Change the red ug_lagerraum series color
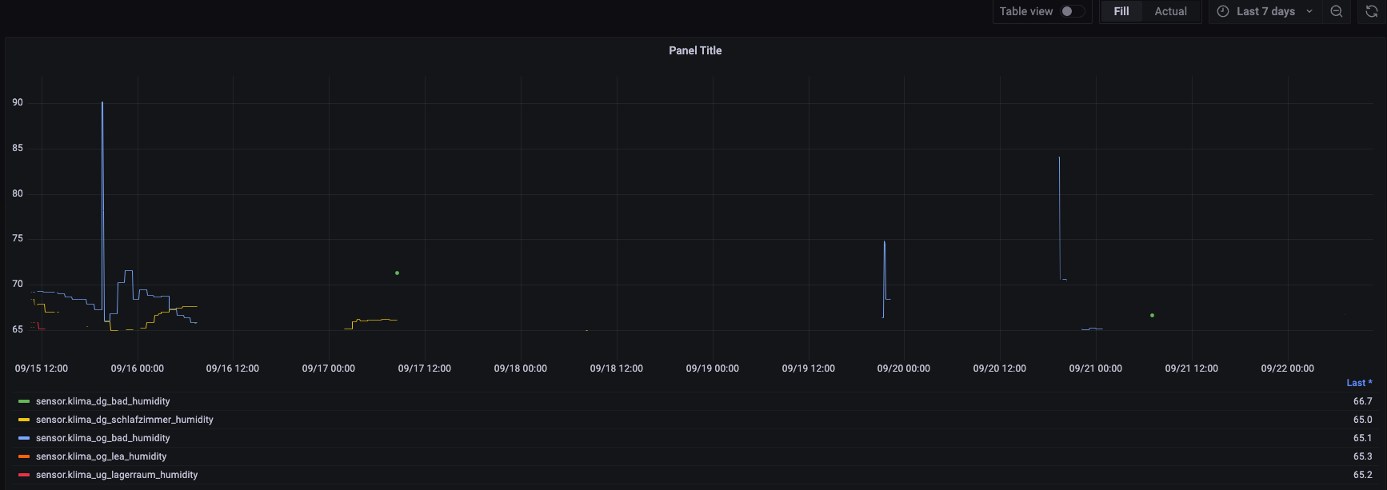 (x=24, y=475)
